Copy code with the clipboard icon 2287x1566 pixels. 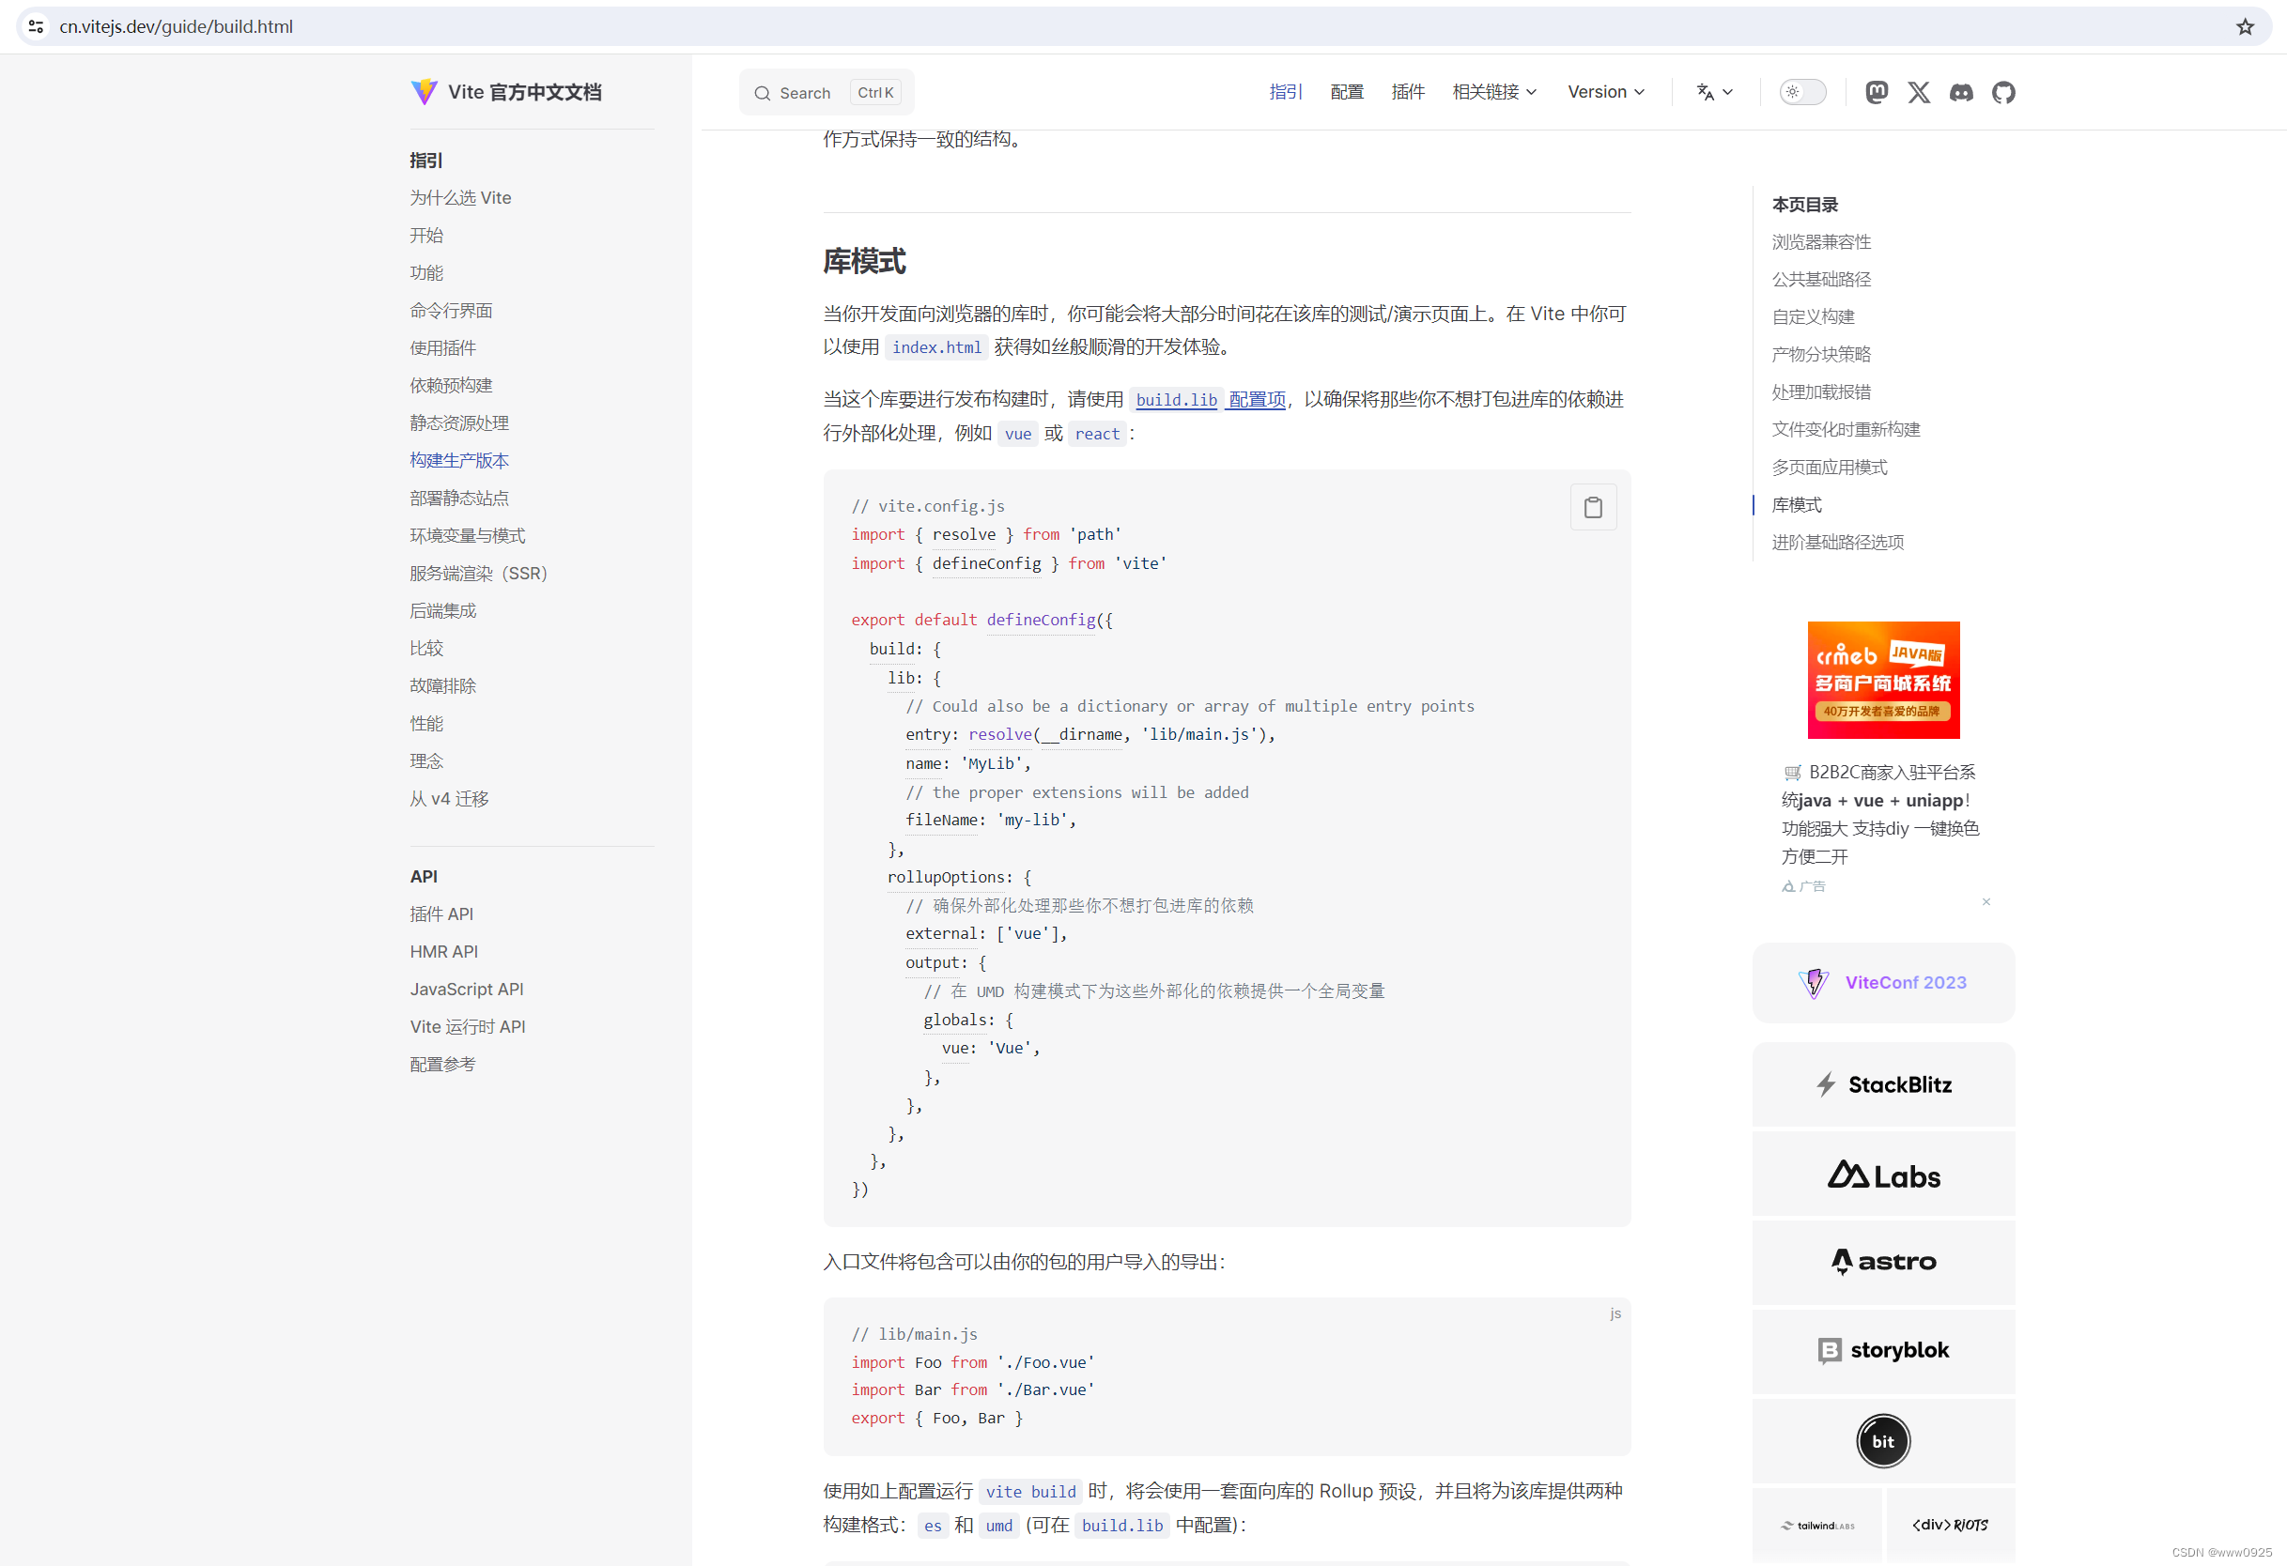[x=1592, y=508]
